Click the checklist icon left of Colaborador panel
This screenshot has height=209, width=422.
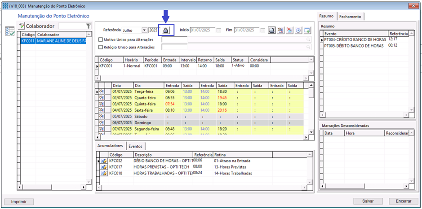(x=9, y=31)
